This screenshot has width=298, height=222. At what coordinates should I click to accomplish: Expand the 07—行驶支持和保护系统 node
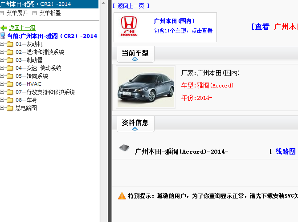click(2, 92)
